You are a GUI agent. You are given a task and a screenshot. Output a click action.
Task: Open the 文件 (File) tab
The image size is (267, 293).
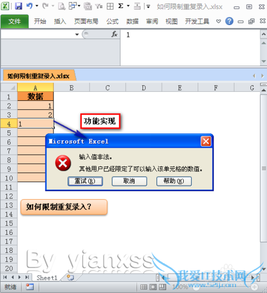[x=14, y=21]
